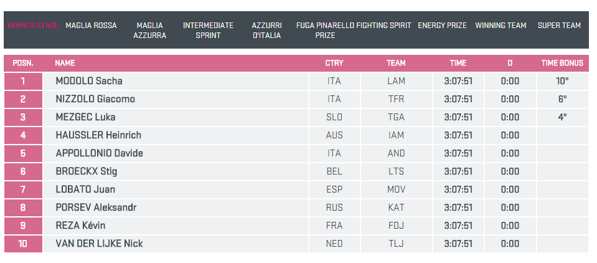Click team code LAM for Modolo
597x263 pixels.
pos(396,81)
